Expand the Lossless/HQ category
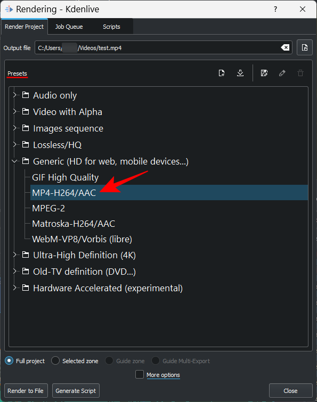Screen dimensions: 317x402 14,145
